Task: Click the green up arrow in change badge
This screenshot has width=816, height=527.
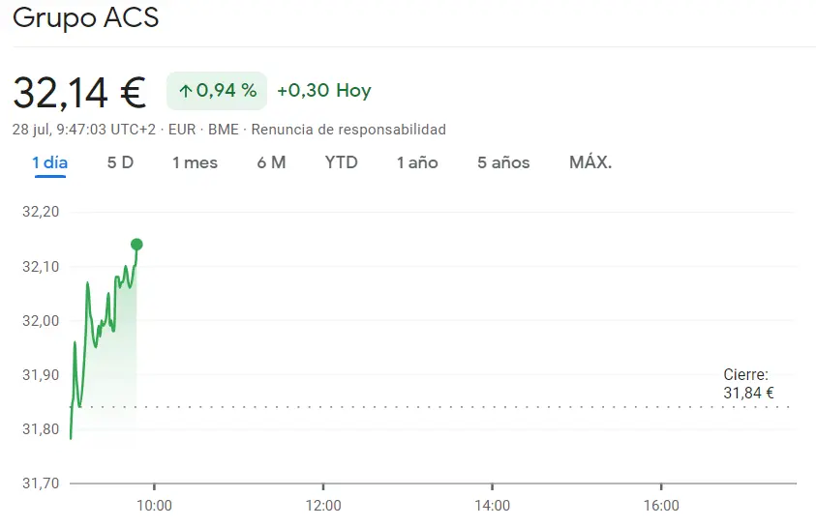Action: (x=185, y=92)
